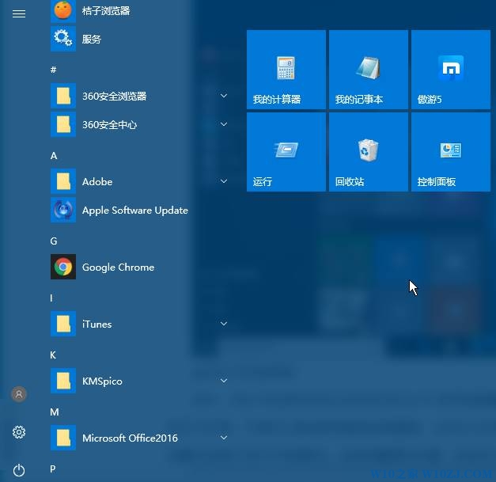The width and height of the screenshot is (496, 482).
Task: Click the 360安全浏览器 text label
Action: (114, 97)
